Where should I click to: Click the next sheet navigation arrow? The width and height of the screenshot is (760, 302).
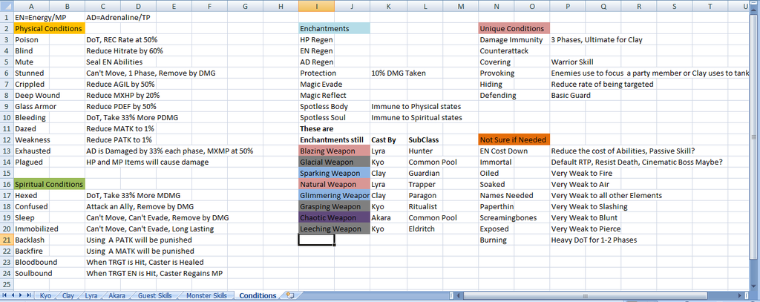coord(21,295)
